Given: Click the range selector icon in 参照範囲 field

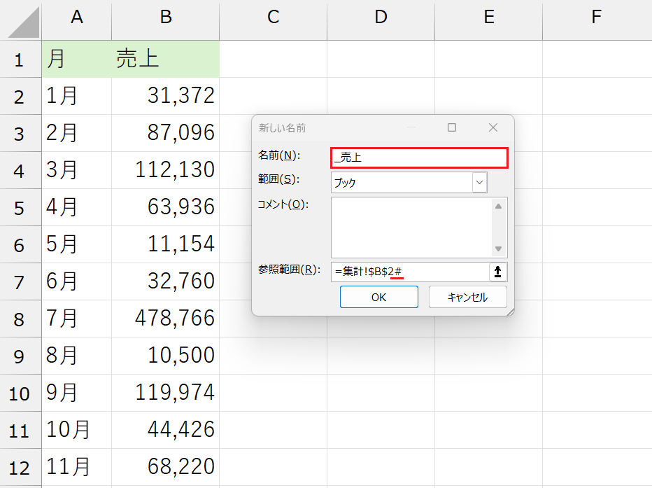Looking at the screenshot, I should click(497, 272).
